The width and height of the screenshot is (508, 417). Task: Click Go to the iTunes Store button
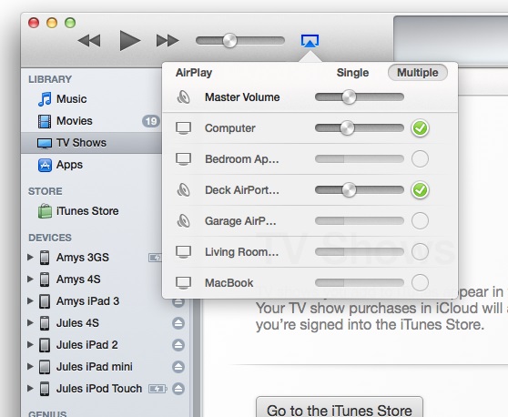point(340,408)
